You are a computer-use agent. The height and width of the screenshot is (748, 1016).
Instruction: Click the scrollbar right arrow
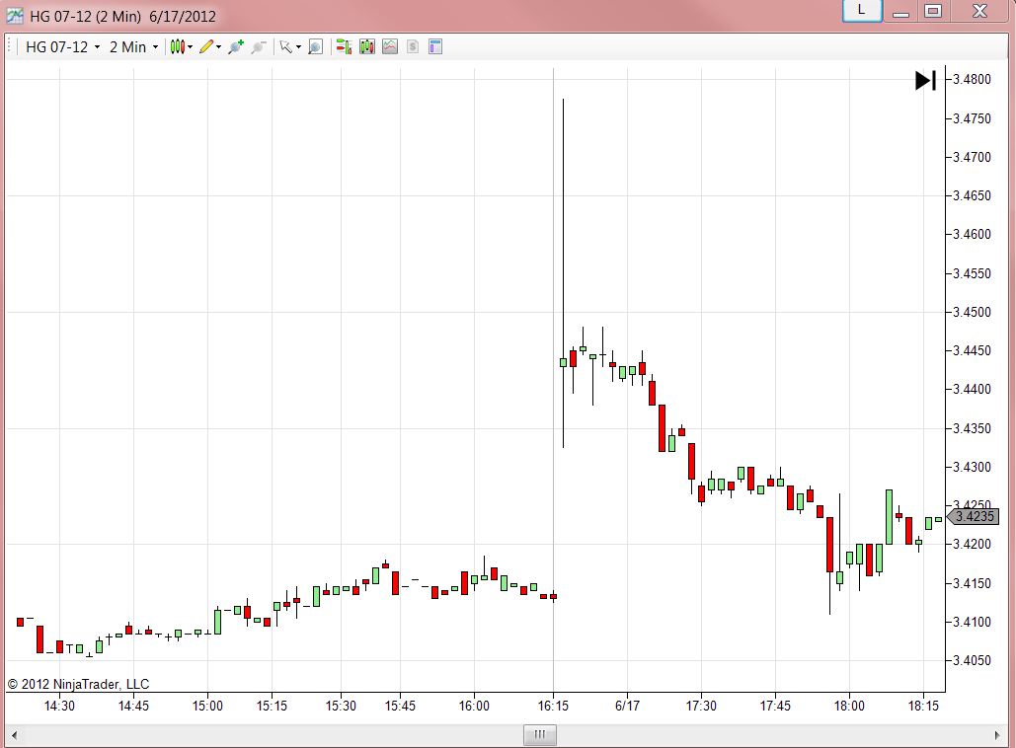pos(998,735)
